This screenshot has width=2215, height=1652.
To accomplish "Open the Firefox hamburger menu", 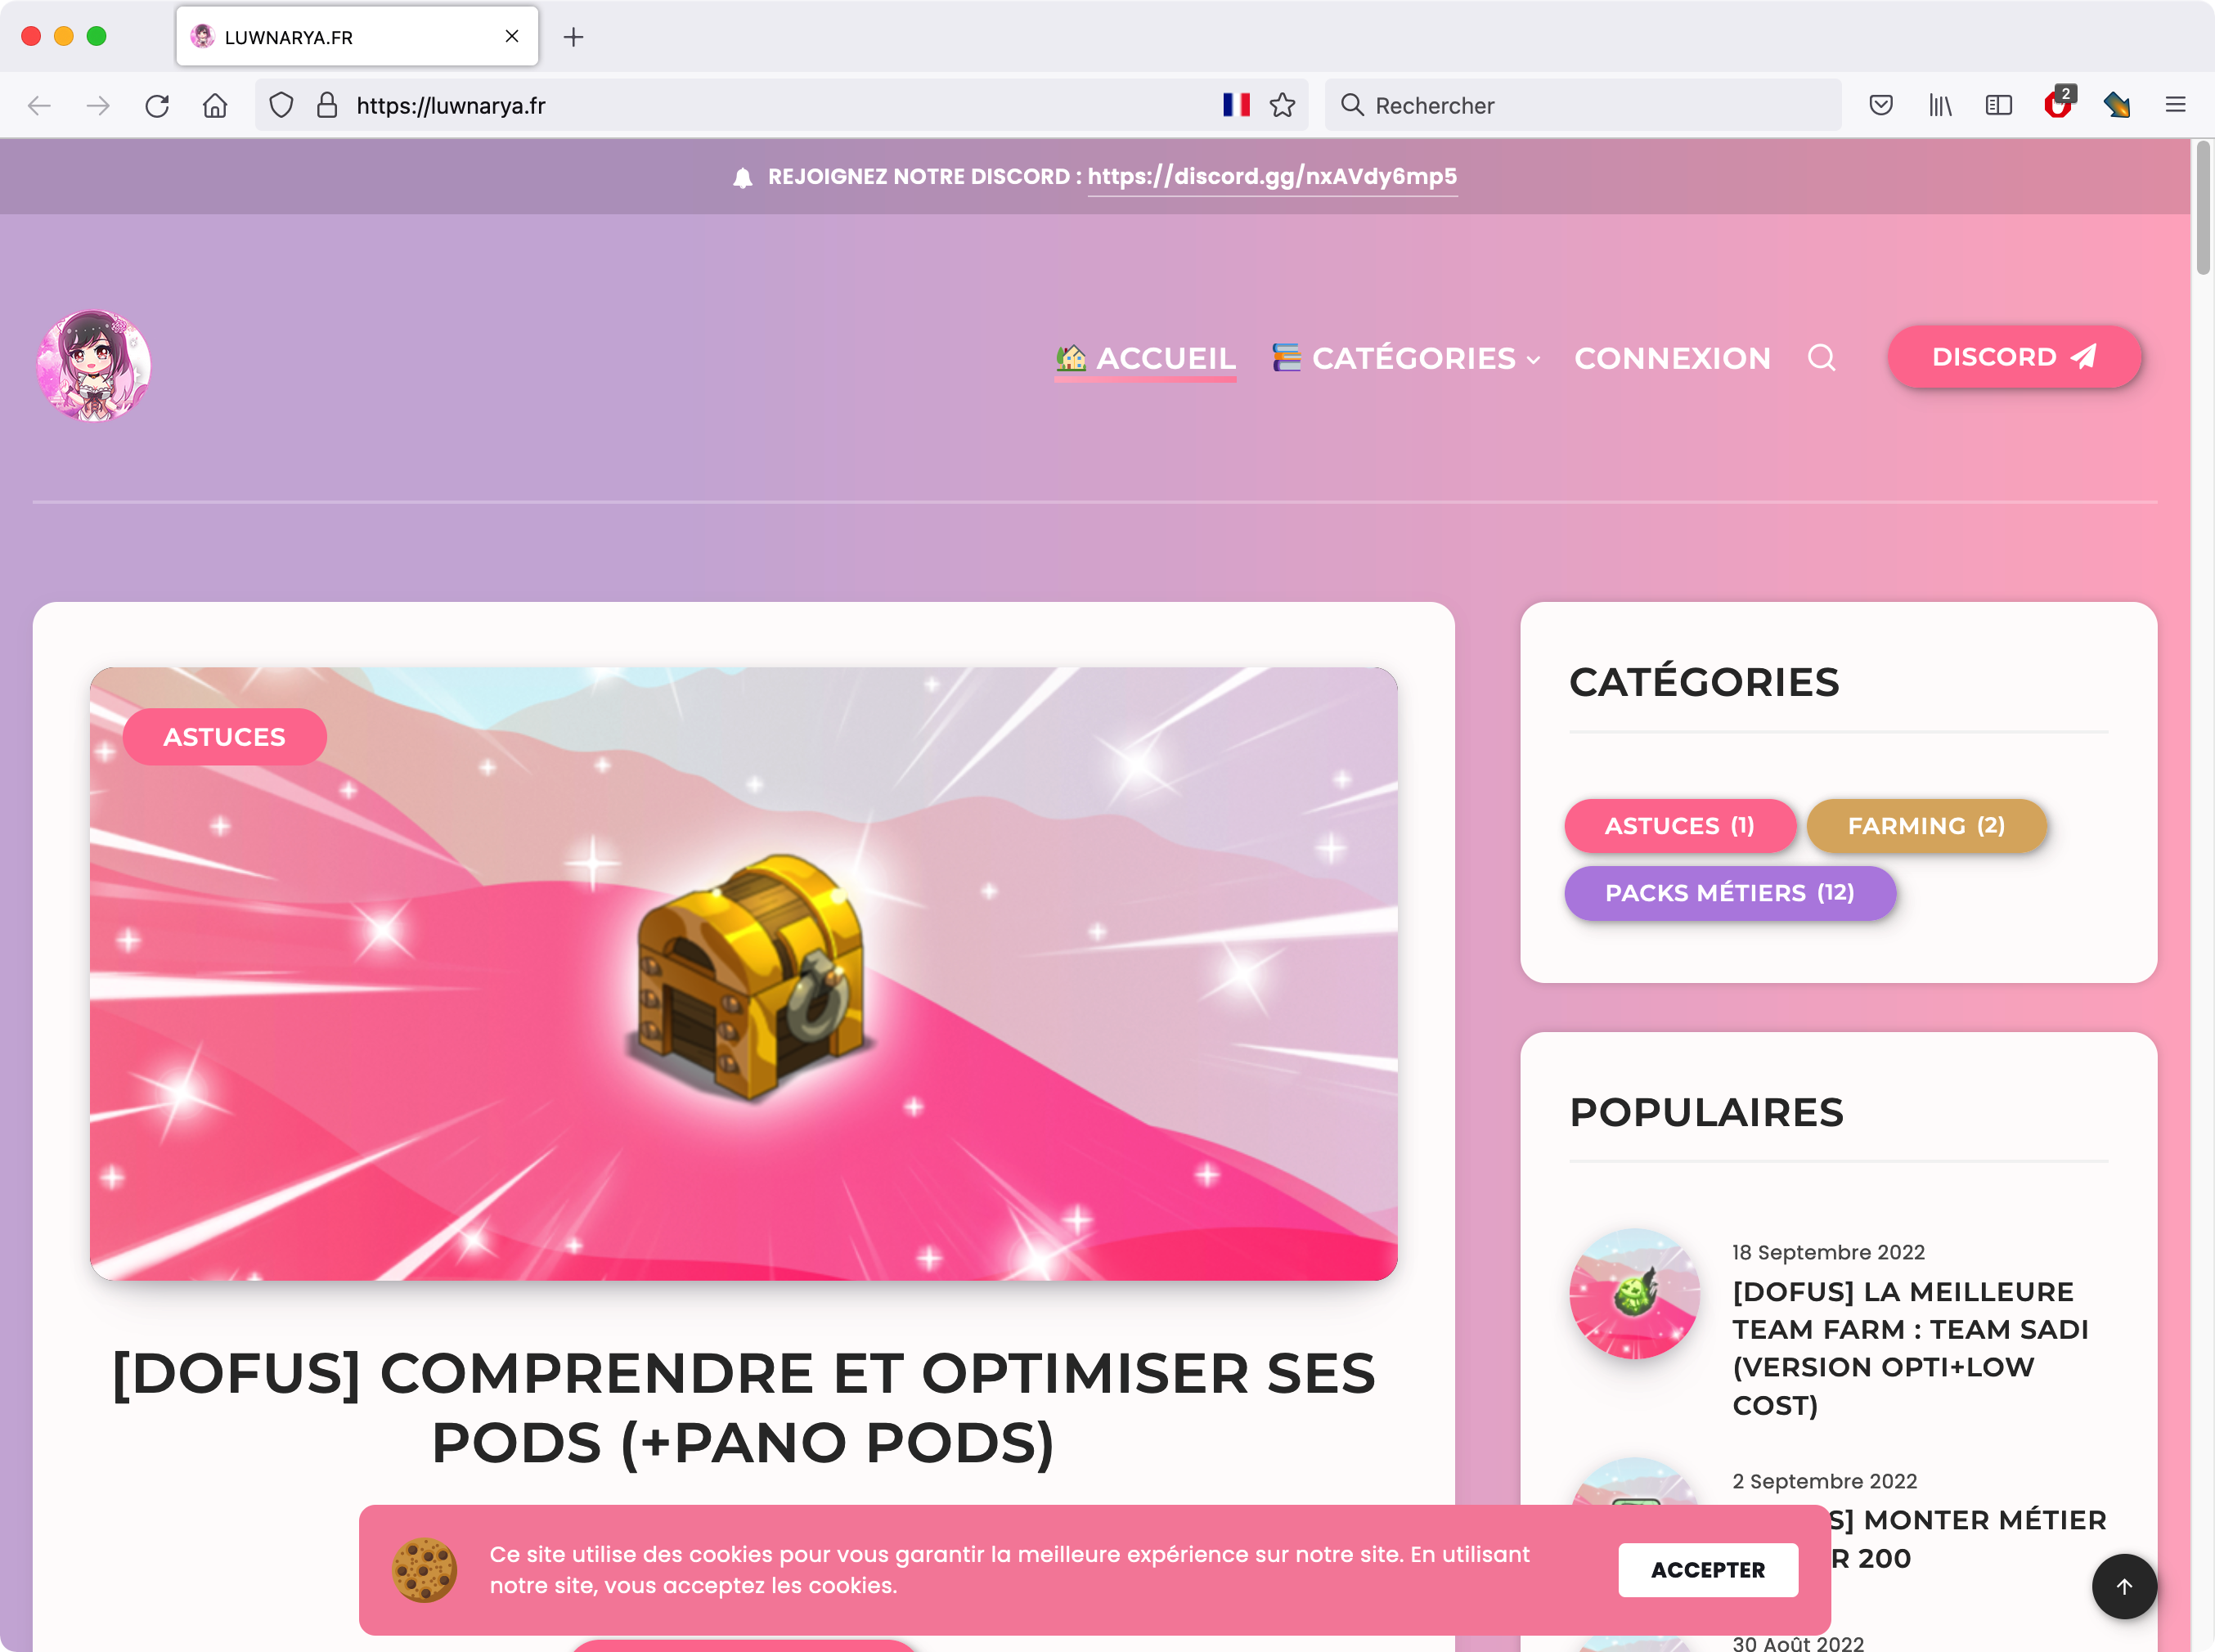I will coord(2176,105).
